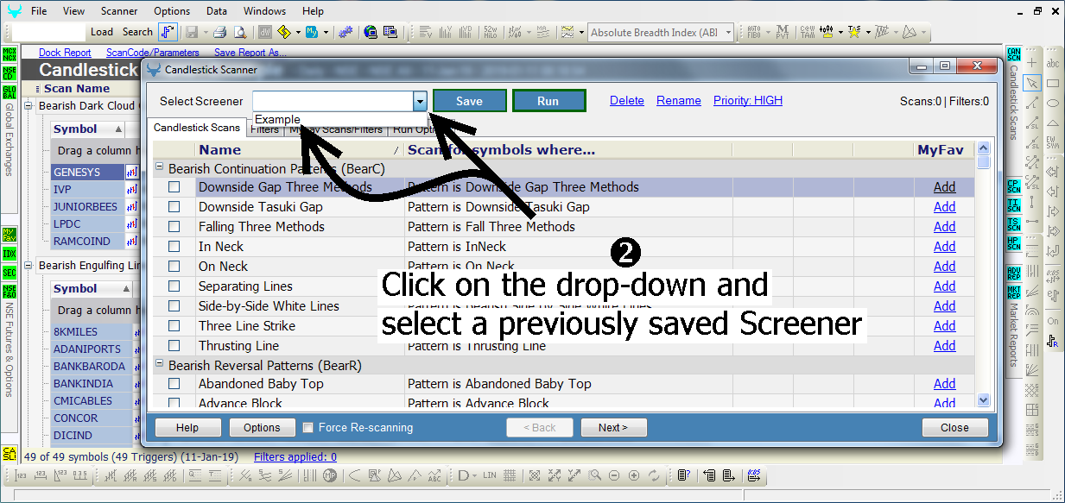Click the LIN scale icon in bottom toolbar
The width and height of the screenshot is (1065, 503).
[490, 475]
